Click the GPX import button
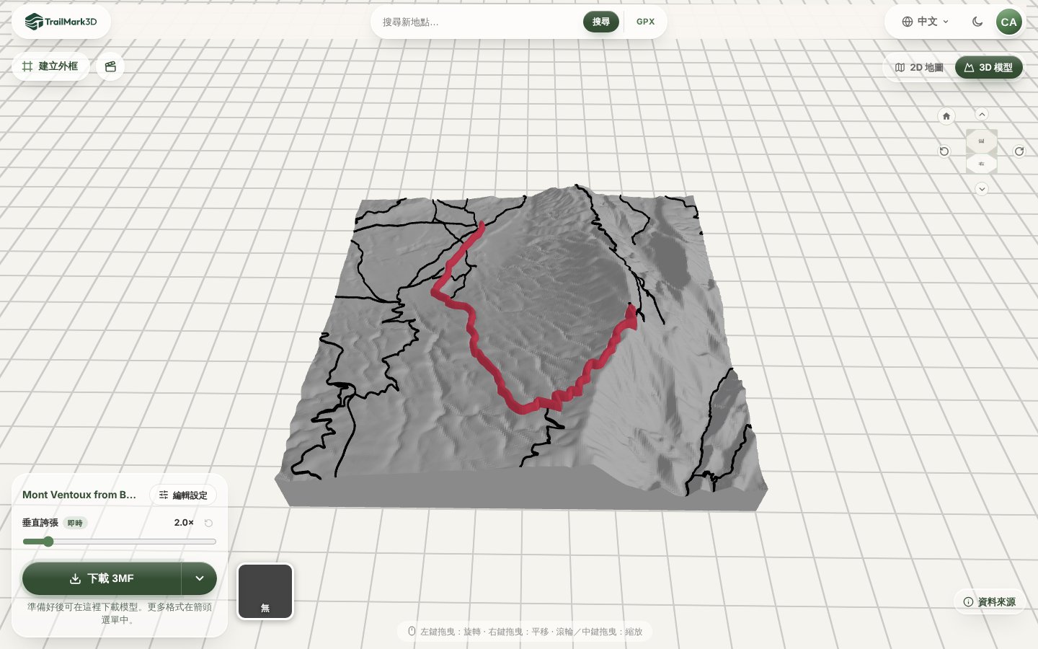The image size is (1038, 649). click(x=646, y=22)
